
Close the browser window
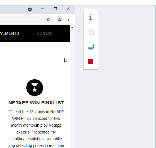point(68,9)
